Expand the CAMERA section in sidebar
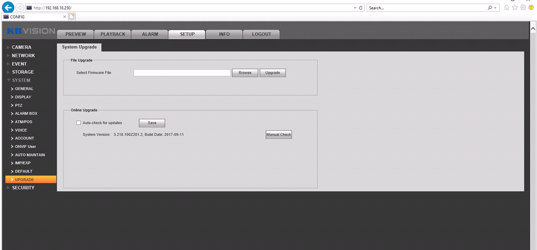 [21, 47]
